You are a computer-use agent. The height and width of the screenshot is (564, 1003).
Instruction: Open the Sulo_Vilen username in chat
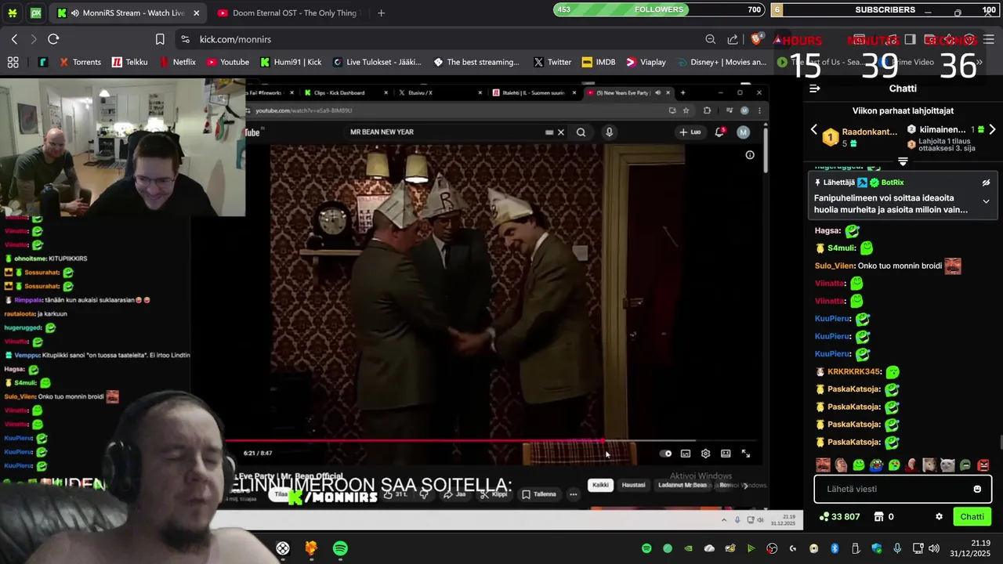(835, 266)
